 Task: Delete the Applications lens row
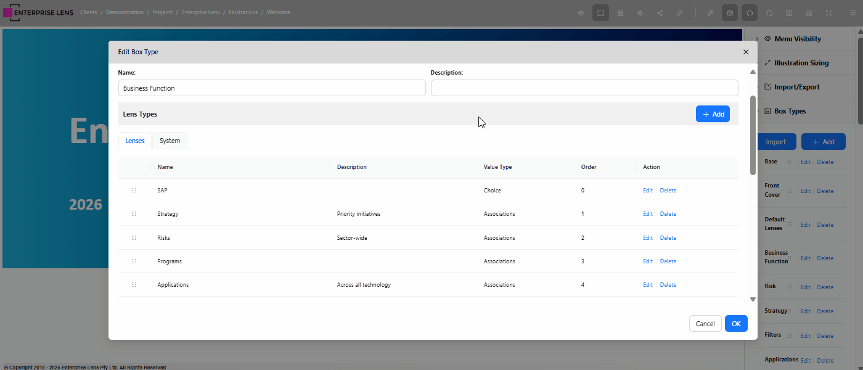[668, 285]
